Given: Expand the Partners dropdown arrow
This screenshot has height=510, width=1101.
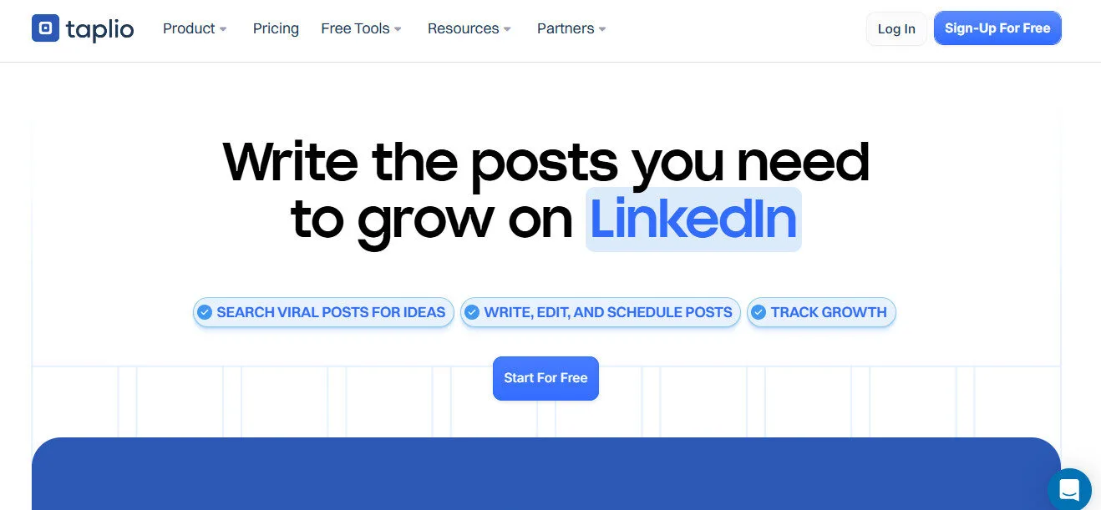Looking at the screenshot, I should [602, 29].
